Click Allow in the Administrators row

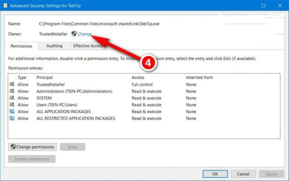[23, 91]
